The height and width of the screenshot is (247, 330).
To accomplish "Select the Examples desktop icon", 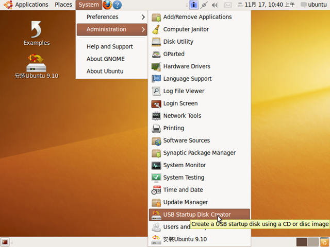I will [37, 33].
